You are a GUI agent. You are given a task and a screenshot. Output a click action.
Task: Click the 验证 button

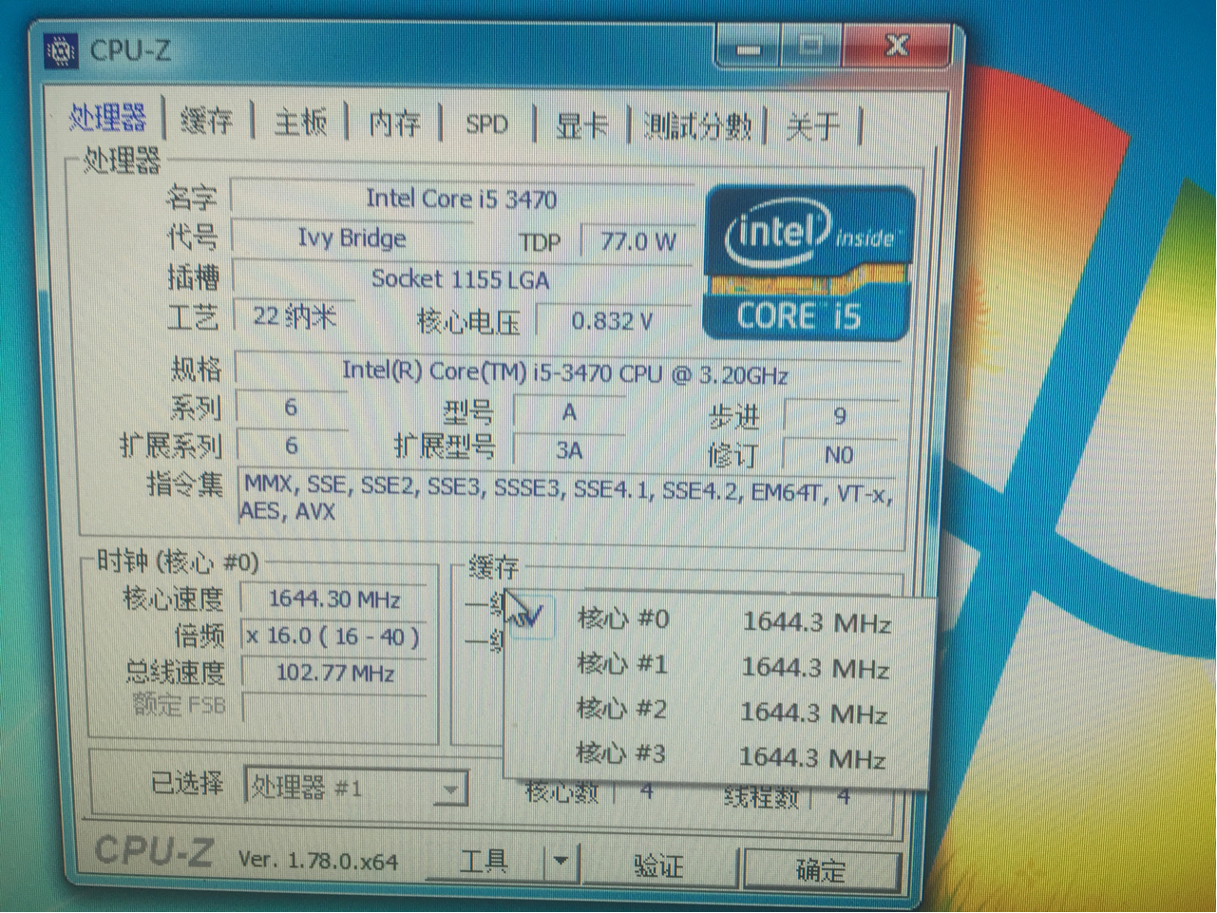tap(659, 865)
